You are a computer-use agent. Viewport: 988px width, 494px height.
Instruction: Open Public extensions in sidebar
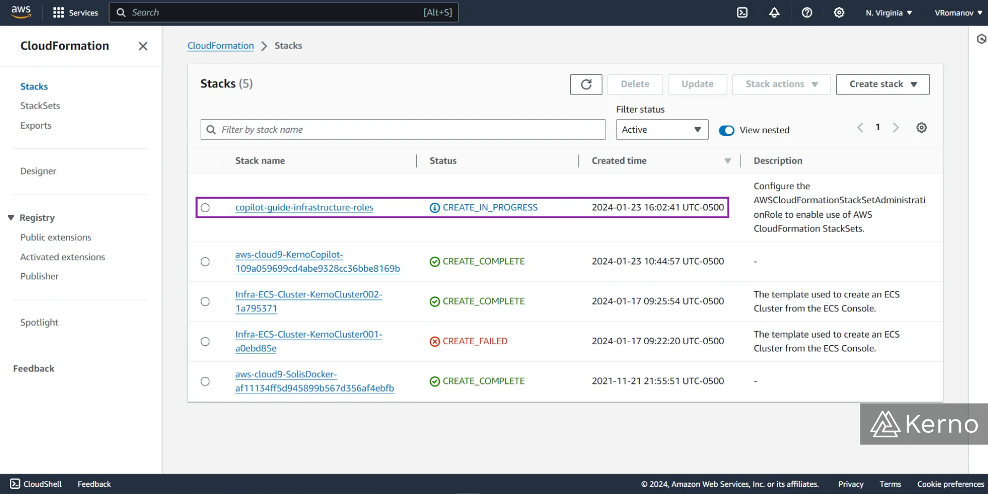[56, 237]
